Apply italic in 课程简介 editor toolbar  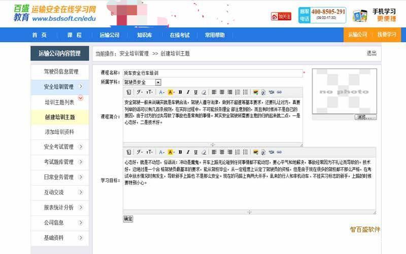pyautogui.click(x=188, y=92)
